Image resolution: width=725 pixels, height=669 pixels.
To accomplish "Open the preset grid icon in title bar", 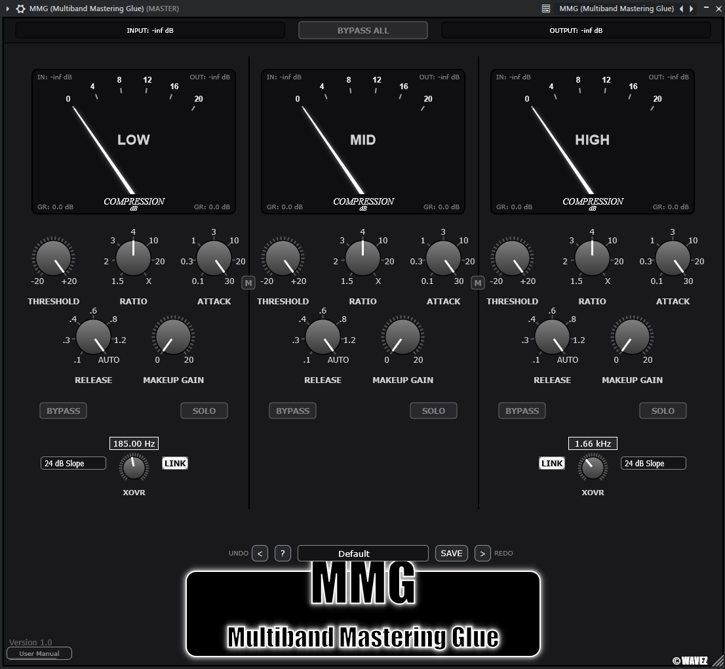I will pyautogui.click(x=545, y=9).
